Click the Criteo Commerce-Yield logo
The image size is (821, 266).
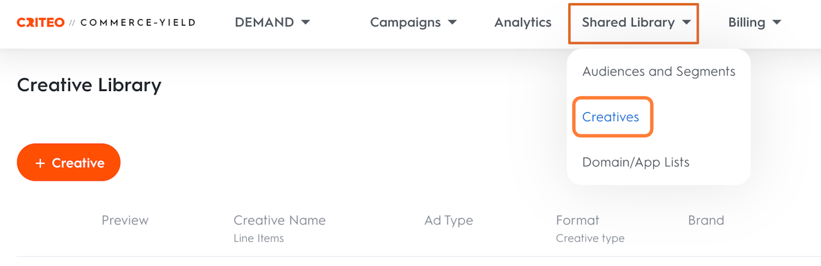pyautogui.click(x=106, y=22)
